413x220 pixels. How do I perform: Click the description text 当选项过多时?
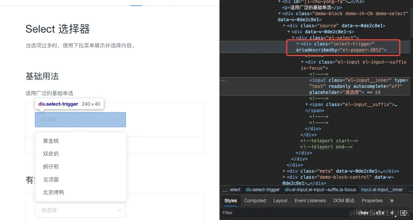81,45
